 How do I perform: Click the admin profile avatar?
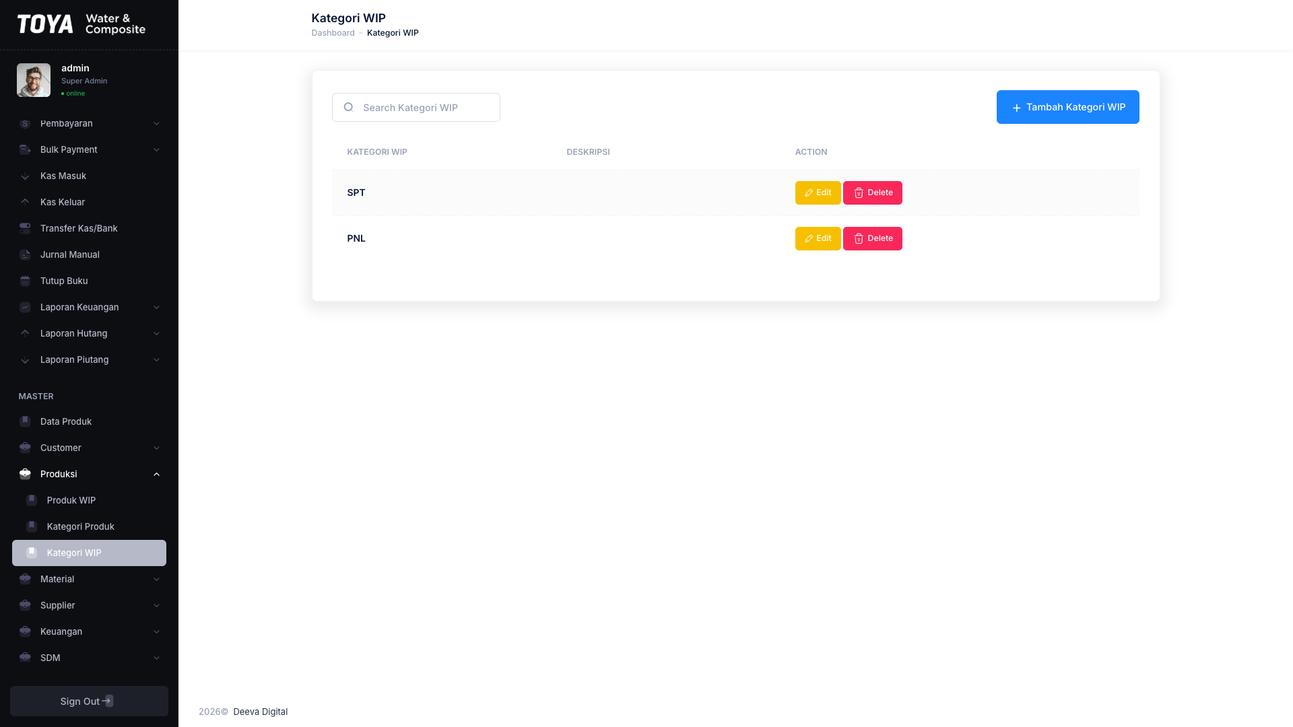[x=34, y=80]
